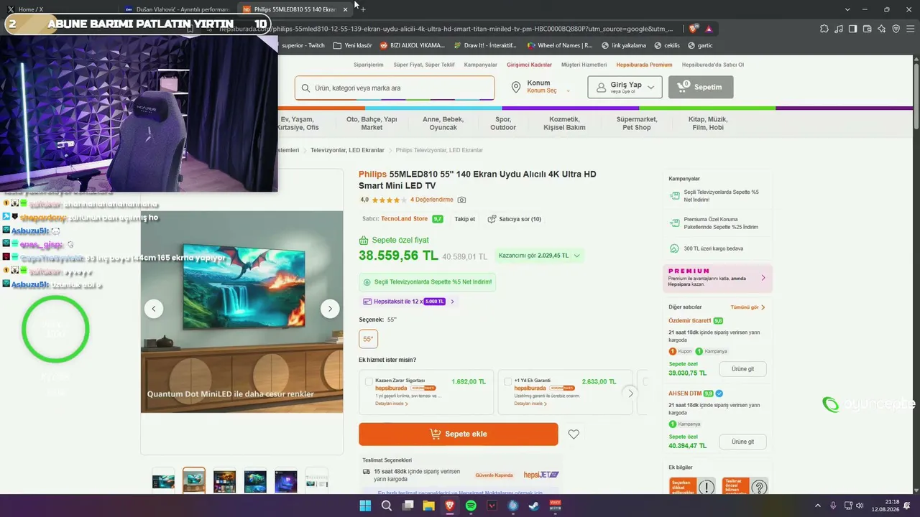Show previous image with left carousel arrow
The height and width of the screenshot is (517, 920).
point(154,309)
